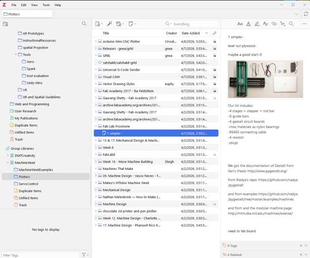Screen dimensions: 310x258
Task: Add a tag with the Tags plus button
Action: tap(301, 245)
